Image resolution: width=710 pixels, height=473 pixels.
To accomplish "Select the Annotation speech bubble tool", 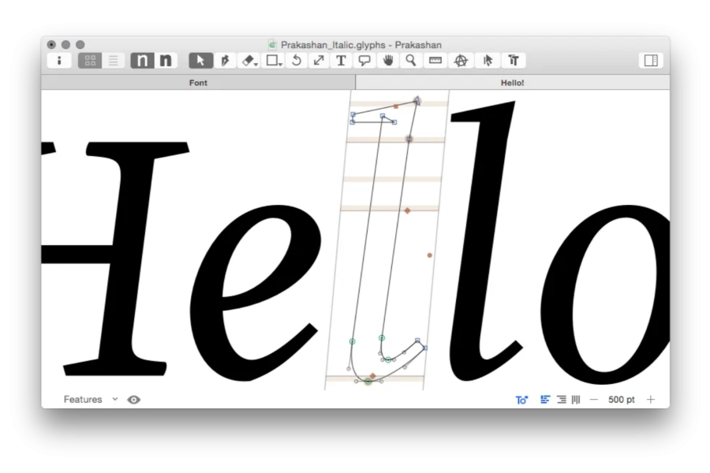I will (x=364, y=61).
